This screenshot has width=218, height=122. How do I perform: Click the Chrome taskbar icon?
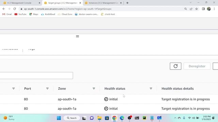click(114, 118)
